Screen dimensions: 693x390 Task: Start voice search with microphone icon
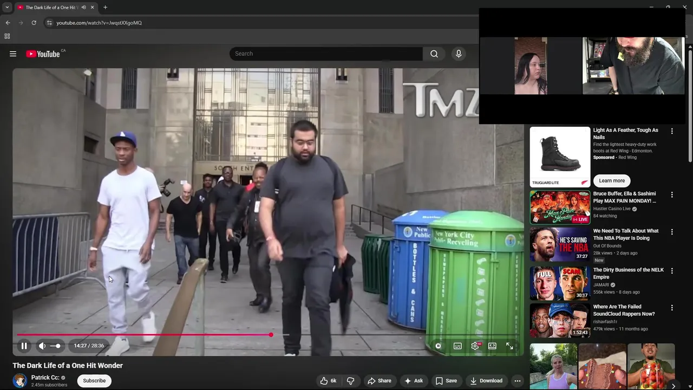pos(459,54)
